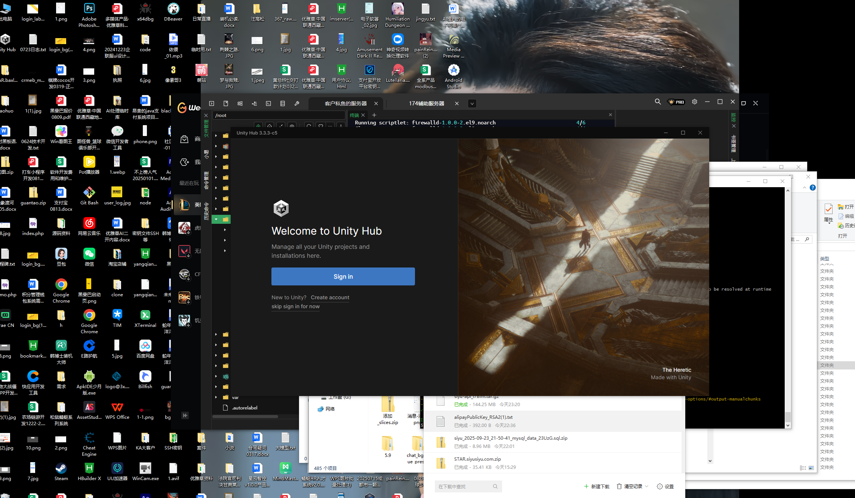Image resolution: width=855 pixels, height=498 pixels.
Task: Open the session tab list dropdown arrow
Action: (x=472, y=103)
